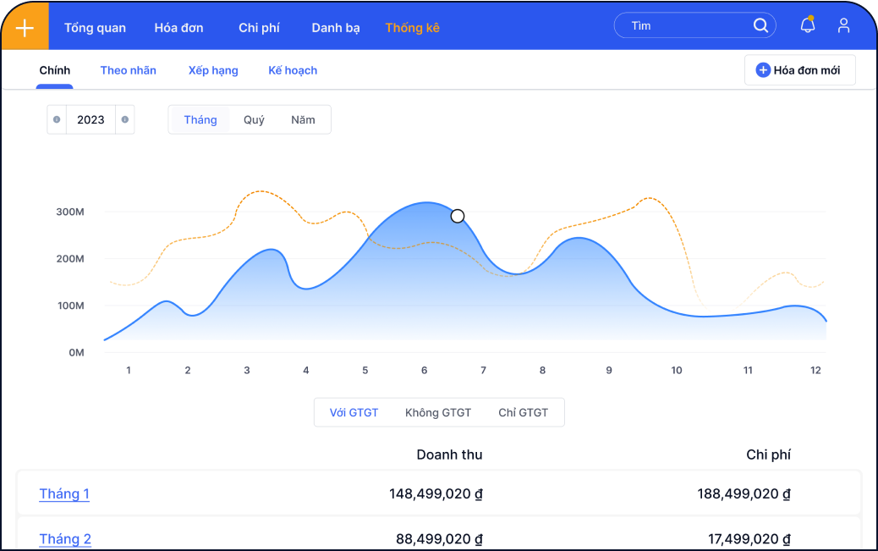Click previous year arrow beside 2023
This screenshot has height=551, width=878.
click(57, 119)
